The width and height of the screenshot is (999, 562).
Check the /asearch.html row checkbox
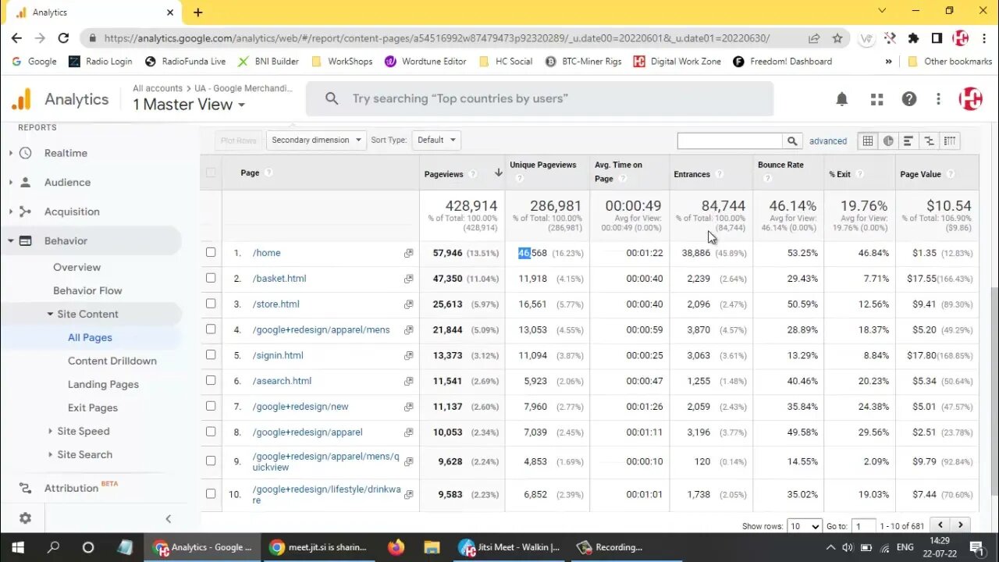[211, 380]
